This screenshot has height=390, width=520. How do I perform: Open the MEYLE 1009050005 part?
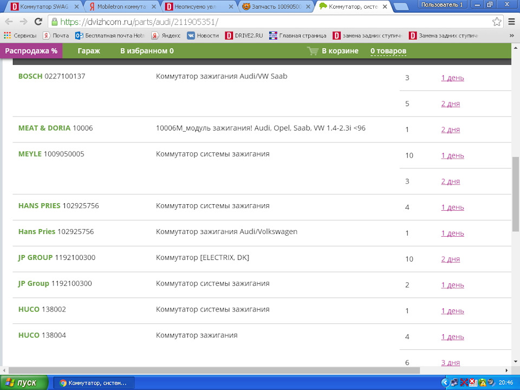point(51,154)
